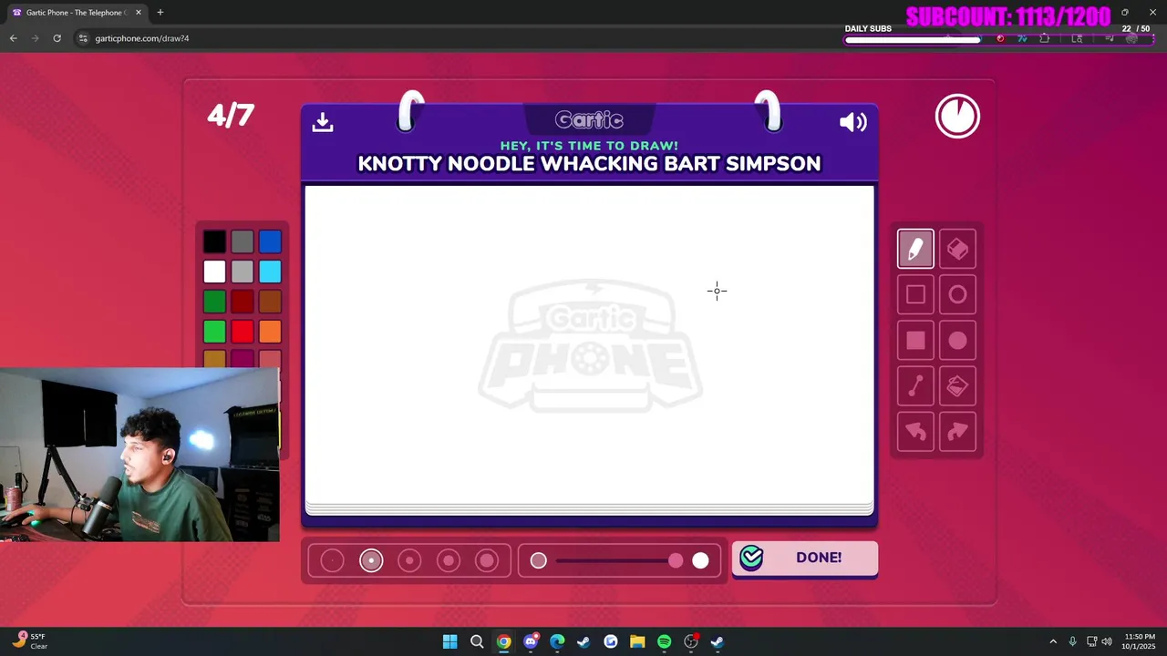Image resolution: width=1167 pixels, height=656 pixels.
Task: Show hidden system tray icons chevron
Action: (1053, 641)
